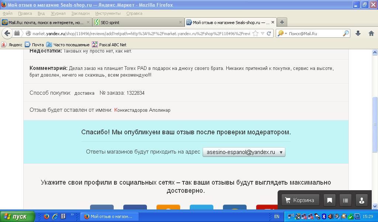This screenshot has height=222, width=378.
Task: Click the magnifier icon in Mail.Ru search box
Action: click(x=346, y=33)
